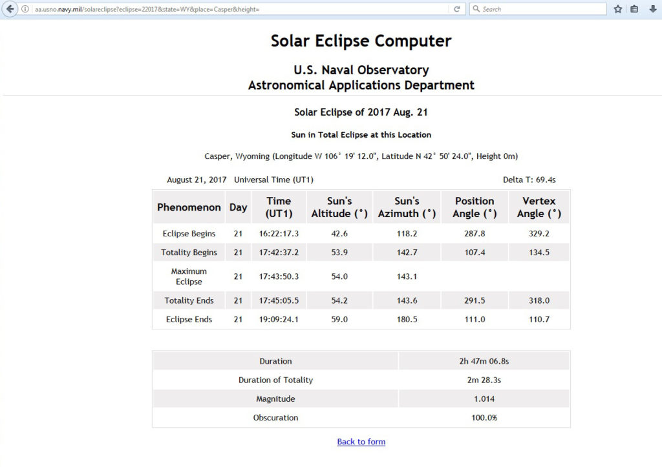This screenshot has height=467, width=662.
Task: Select the 'Time (UT1)' column header
Action: [x=278, y=207]
